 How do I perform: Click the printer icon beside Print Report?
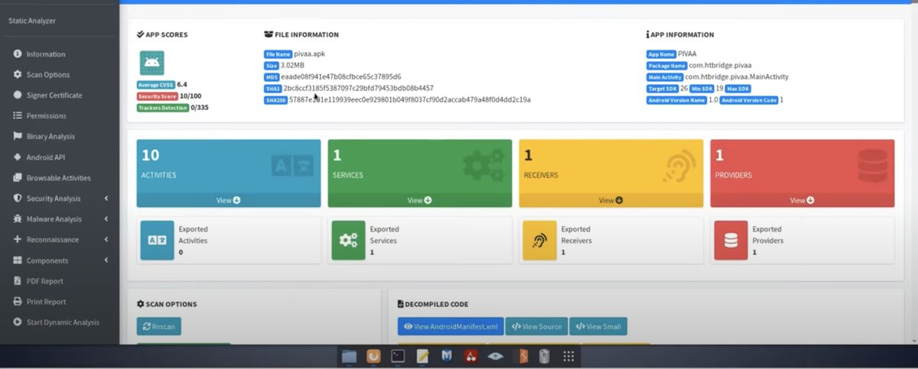(18, 302)
